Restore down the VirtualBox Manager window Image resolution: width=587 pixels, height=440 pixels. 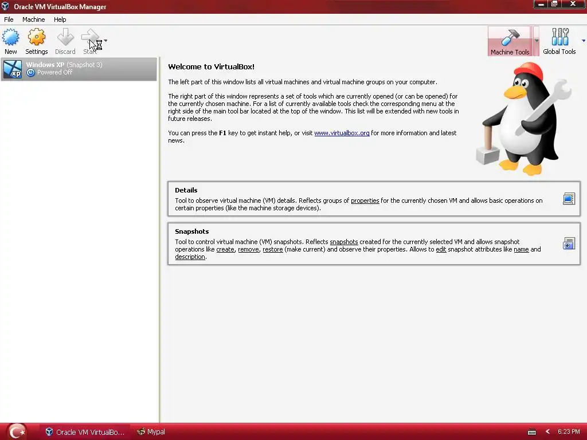tap(554, 4)
